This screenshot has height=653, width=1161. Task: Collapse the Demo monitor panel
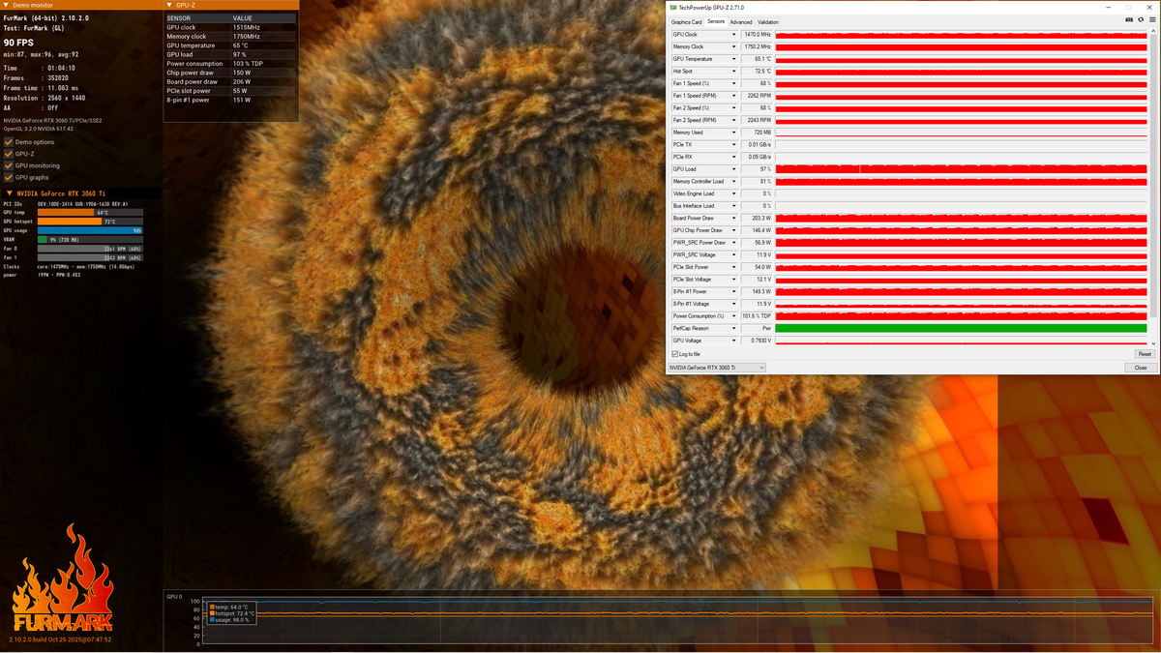7,5
